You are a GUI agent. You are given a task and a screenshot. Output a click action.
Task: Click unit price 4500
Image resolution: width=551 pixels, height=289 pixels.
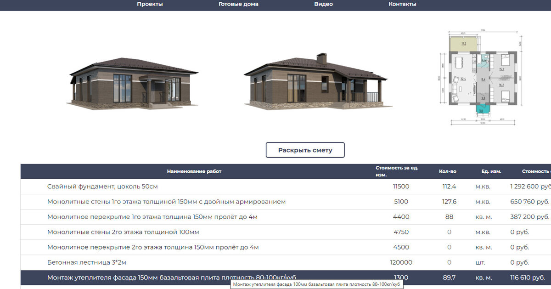tap(401, 247)
